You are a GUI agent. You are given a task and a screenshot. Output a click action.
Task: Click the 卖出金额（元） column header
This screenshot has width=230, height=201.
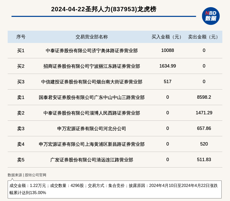click(204, 37)
